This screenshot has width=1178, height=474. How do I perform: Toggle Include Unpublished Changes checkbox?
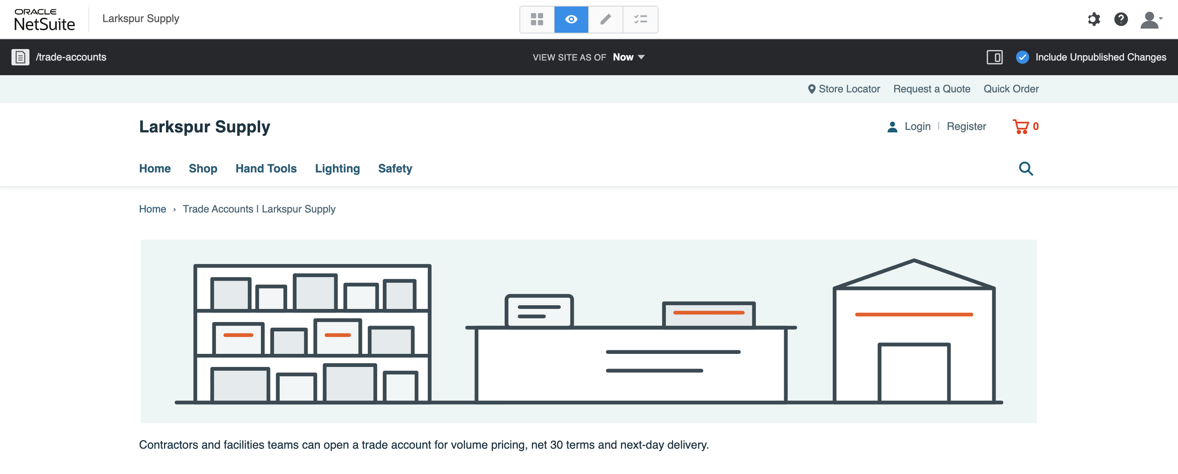point(1023,57)
